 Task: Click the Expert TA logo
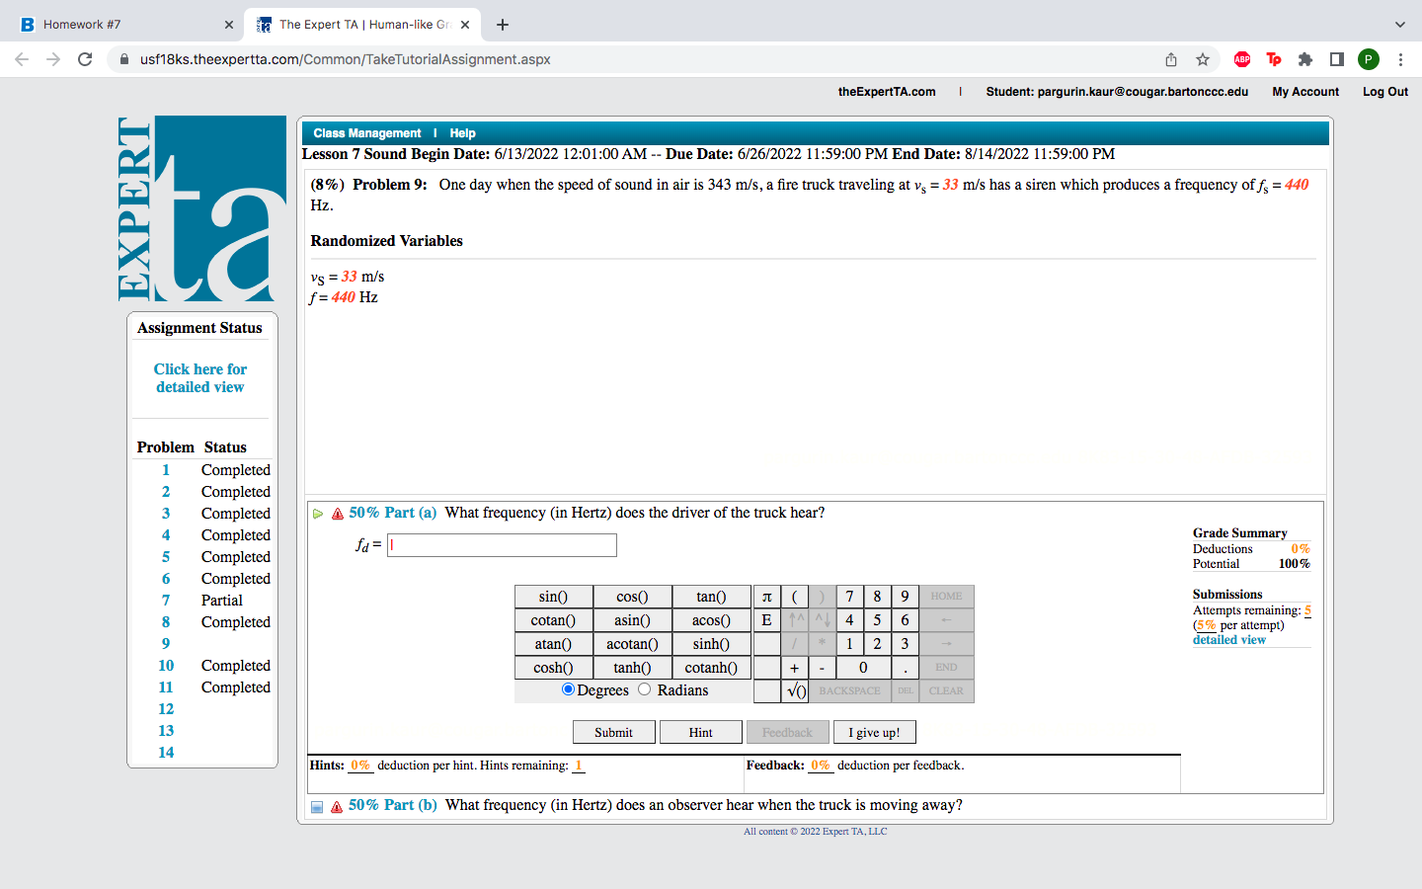pyautogui.click(x=202, y=207)
